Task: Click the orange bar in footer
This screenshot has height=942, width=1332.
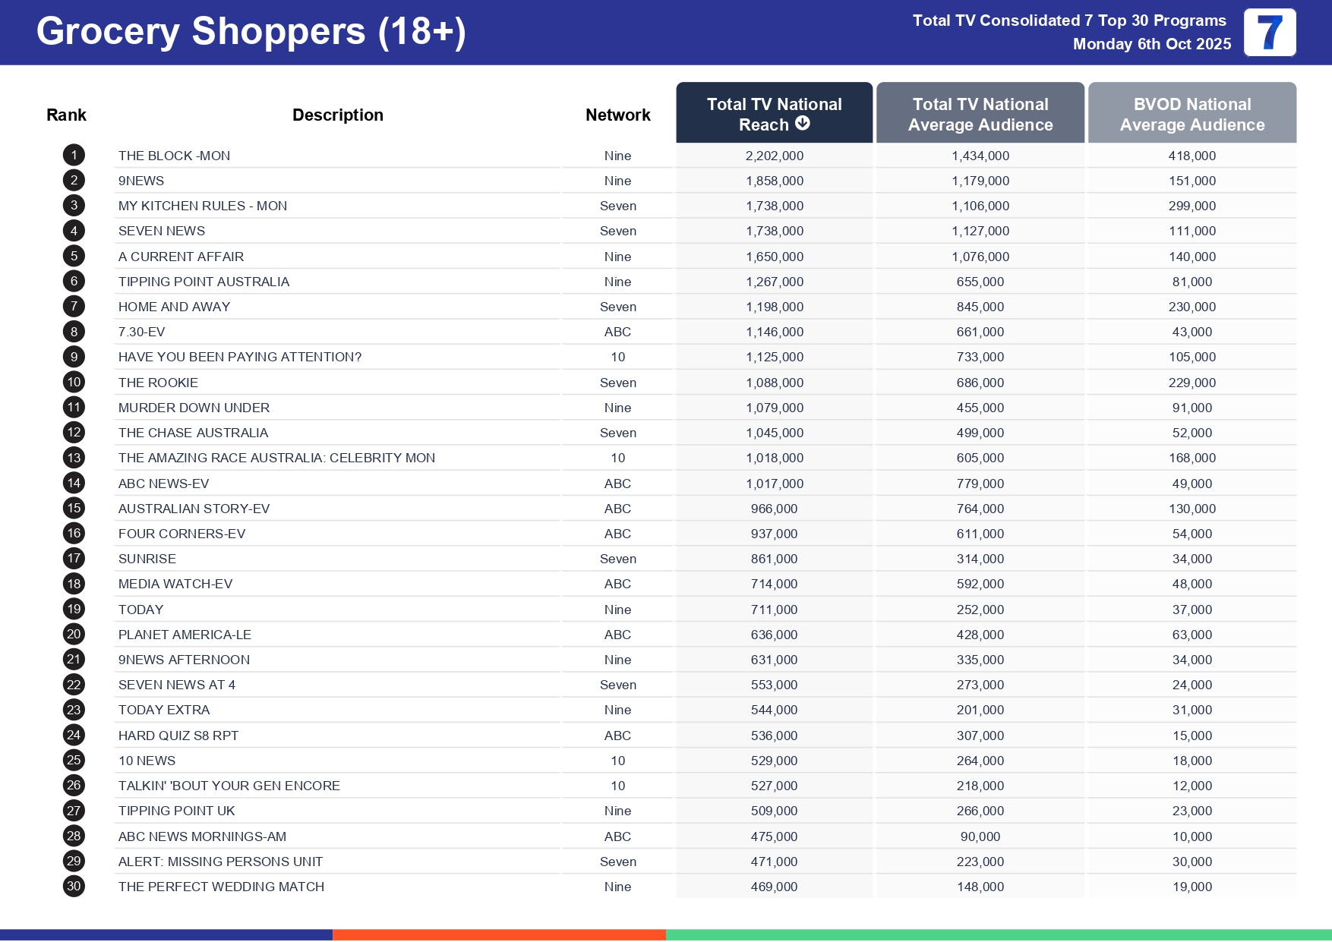Action: 499,935
